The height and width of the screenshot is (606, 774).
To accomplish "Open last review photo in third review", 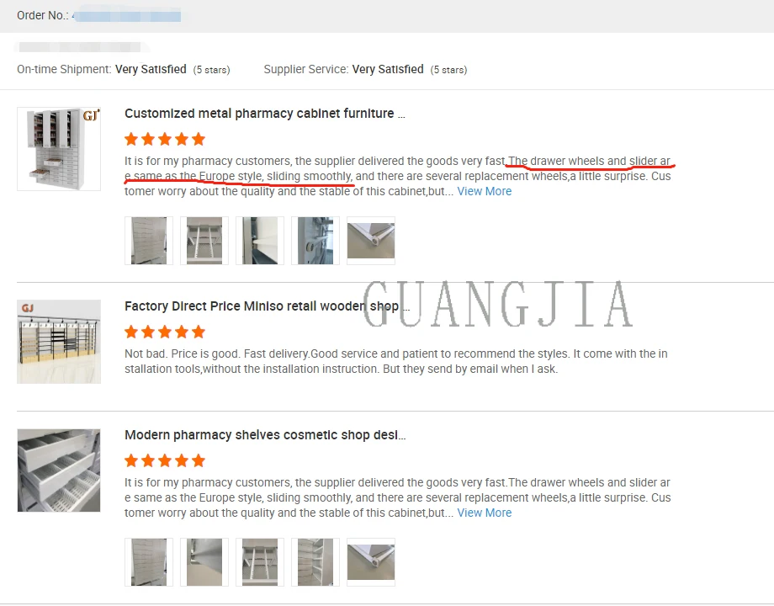I will (x=371, y=562).
